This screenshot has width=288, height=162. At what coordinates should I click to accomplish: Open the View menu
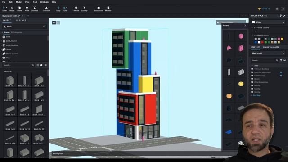(27, 2)
